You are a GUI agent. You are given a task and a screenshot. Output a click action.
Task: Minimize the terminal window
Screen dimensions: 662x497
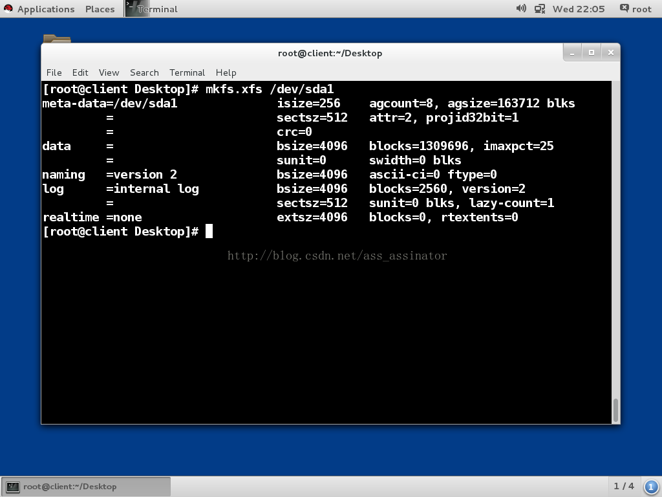573,53
